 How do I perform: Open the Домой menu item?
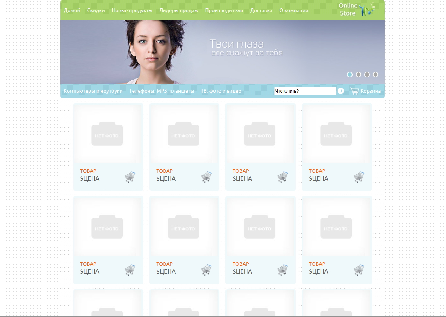(72, 10)
